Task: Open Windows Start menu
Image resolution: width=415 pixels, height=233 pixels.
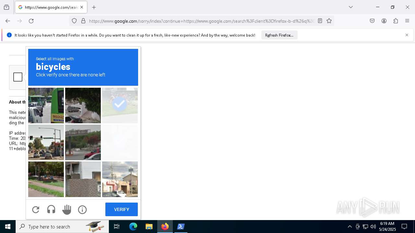Action: (x=8, y=227)
